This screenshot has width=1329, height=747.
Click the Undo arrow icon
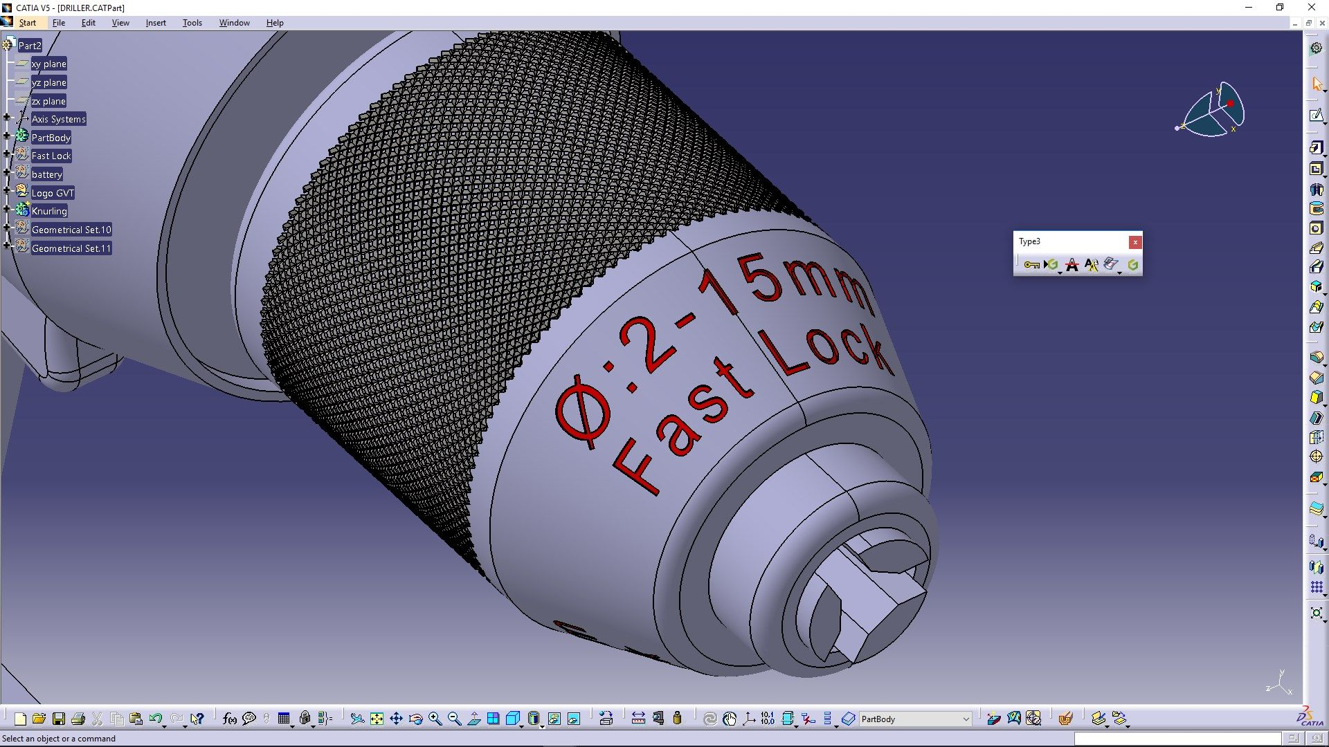coord(156,719)
